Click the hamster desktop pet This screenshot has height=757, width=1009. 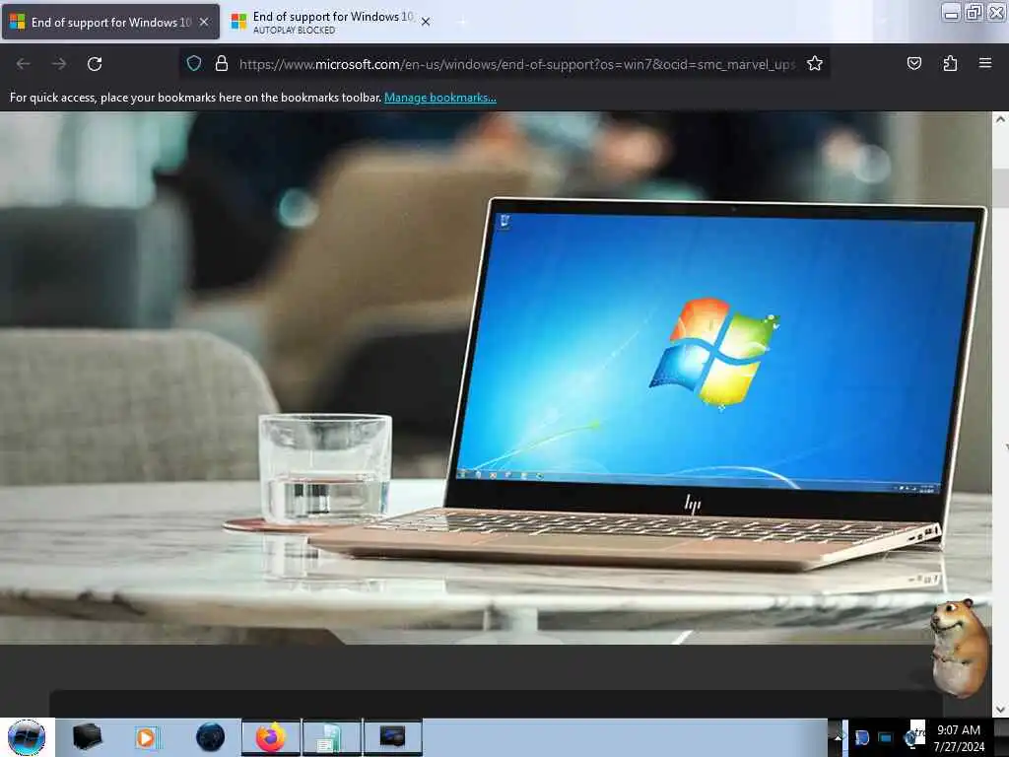pyautogui.click(x=960, y=648)
